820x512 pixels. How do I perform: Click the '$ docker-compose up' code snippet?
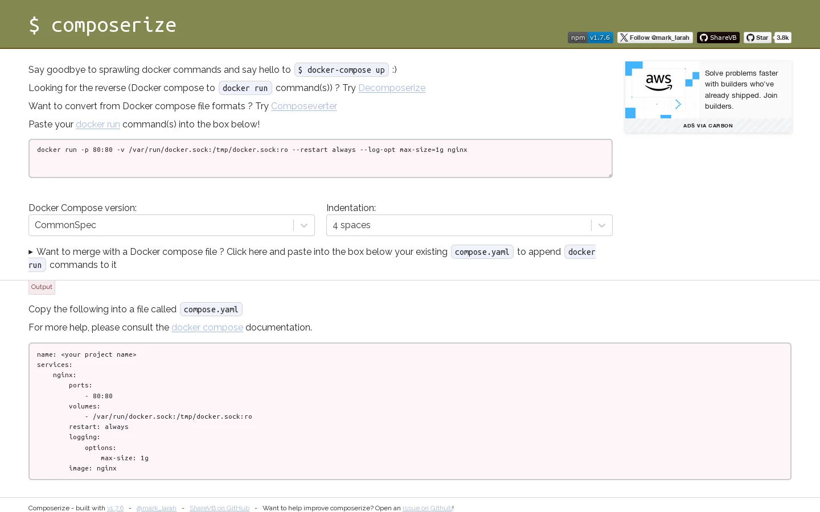click(x=342, y=70)
